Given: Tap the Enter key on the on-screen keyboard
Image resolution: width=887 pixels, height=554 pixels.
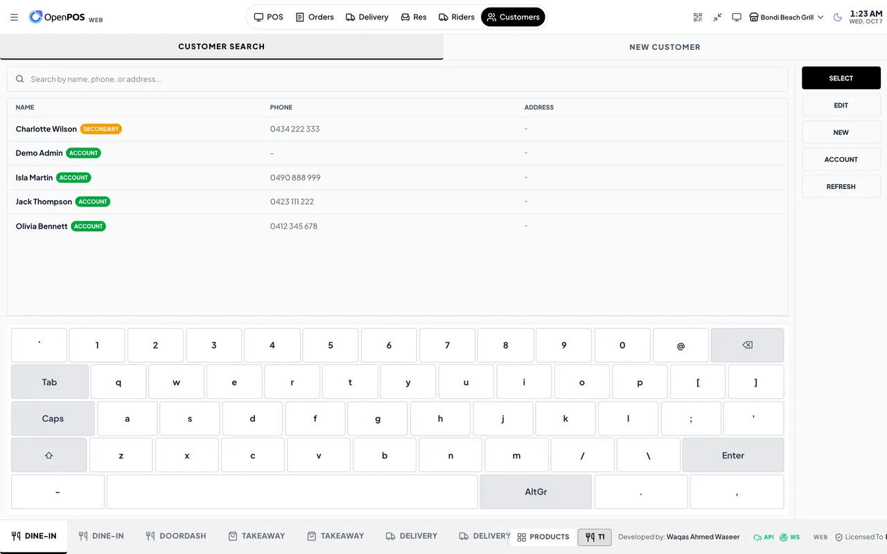Looking at the screenshot, I should tap(733, 455).
